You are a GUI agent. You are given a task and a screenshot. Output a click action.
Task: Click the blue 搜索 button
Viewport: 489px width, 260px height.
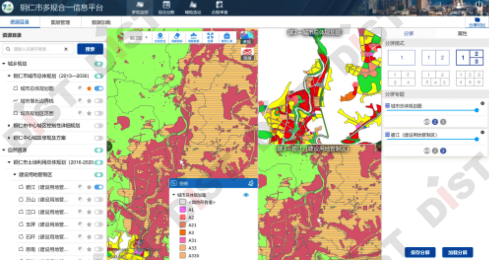(90, 49)
